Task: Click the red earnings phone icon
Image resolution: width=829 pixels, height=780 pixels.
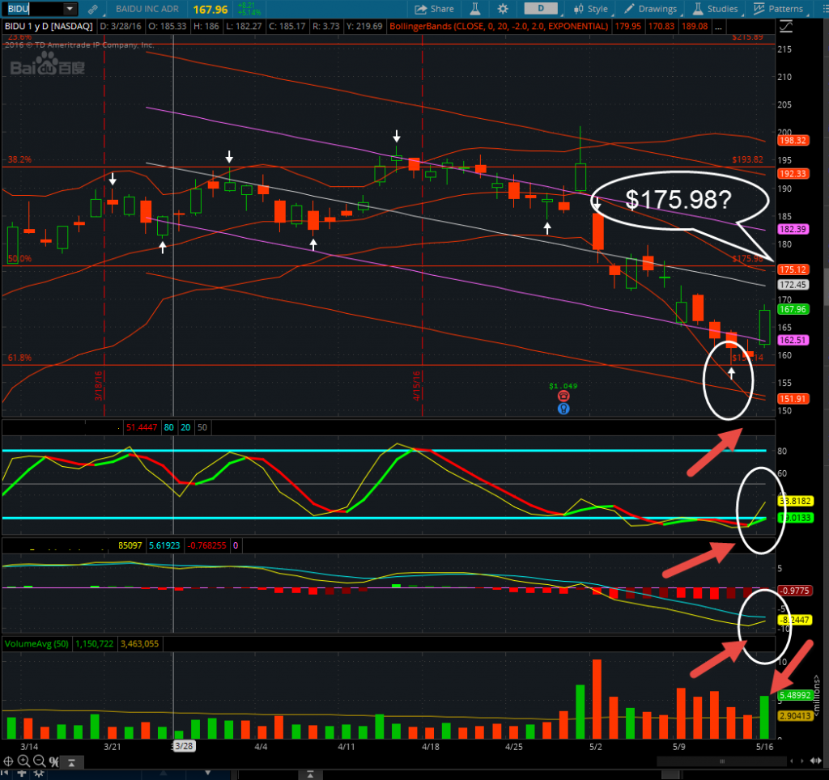Action: 563,396
